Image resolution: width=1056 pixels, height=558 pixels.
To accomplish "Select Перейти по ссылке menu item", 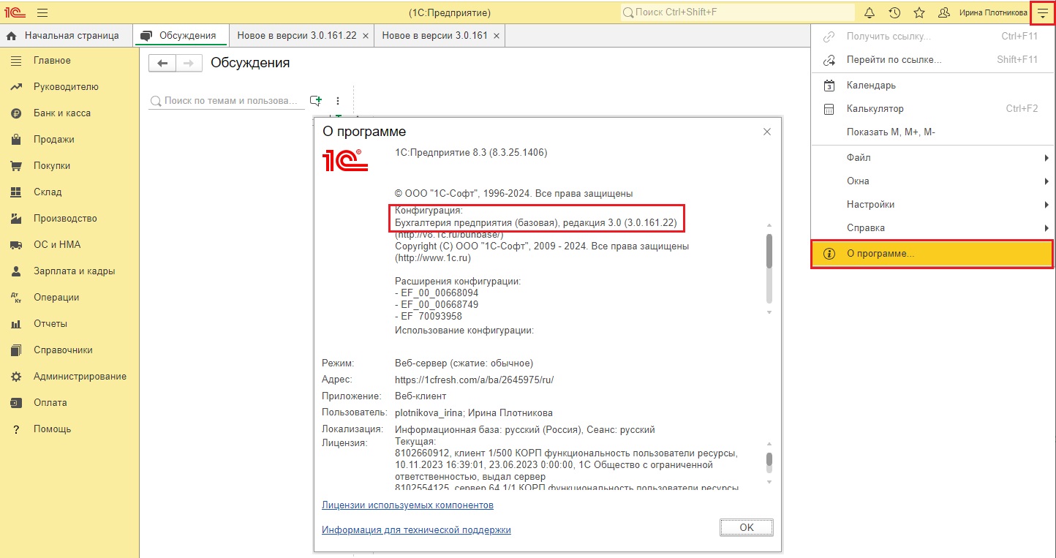I will [x=932, y=60].
